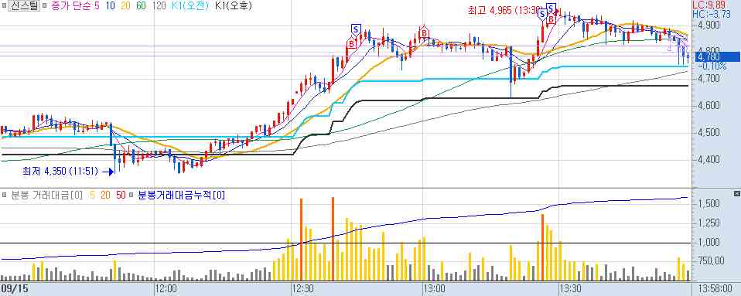Viewport: 741px width, 296px height.
Task: Click the 4,900 price axis label
Action: [709, 25]
